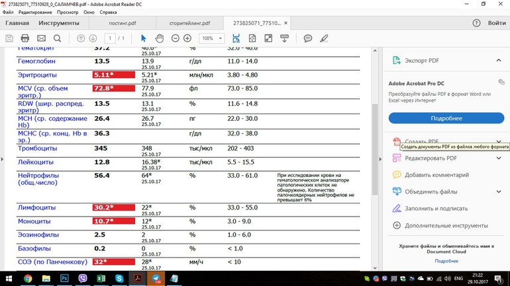Screen dimensions: 510x286
Task: Collapse the Экспорт PDF section
Action: [x=498, y=61]
